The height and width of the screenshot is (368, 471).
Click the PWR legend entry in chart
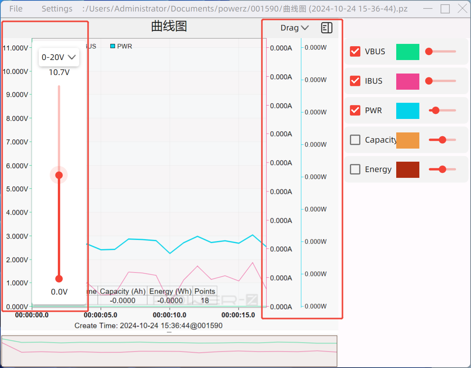tap(121, 46)
